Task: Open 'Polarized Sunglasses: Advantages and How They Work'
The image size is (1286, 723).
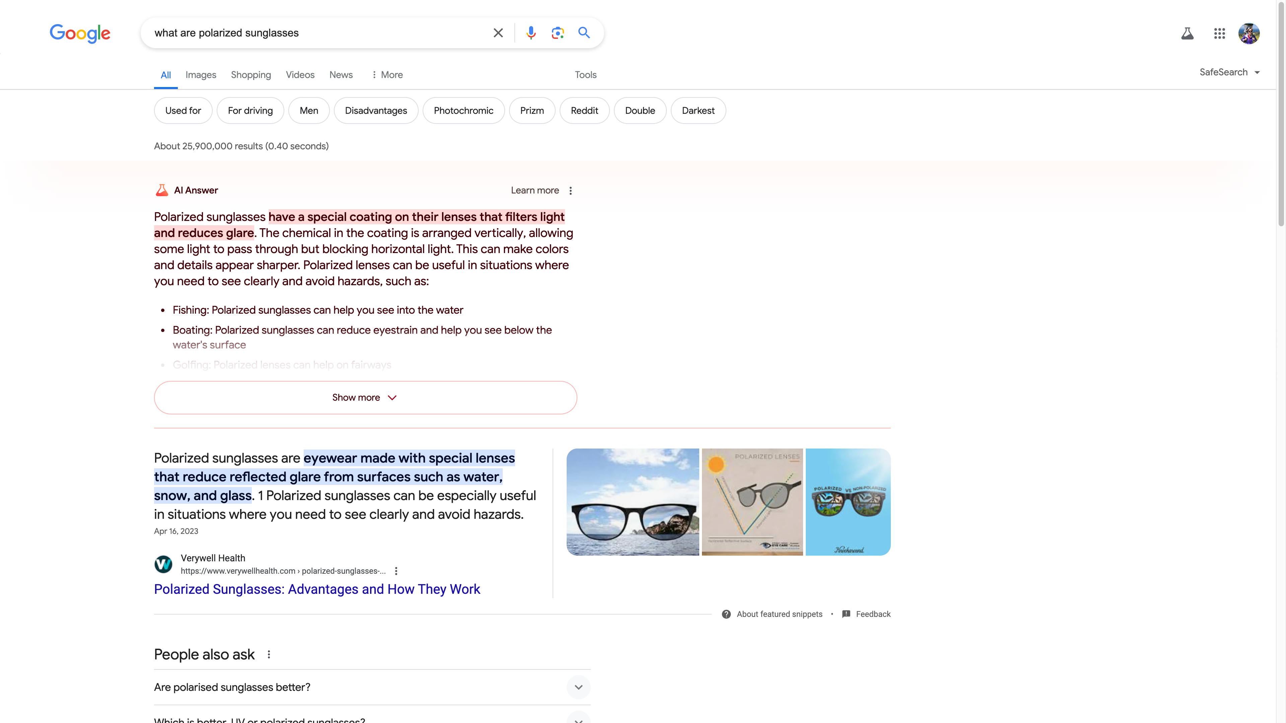Action: click(x=317, y=589)
